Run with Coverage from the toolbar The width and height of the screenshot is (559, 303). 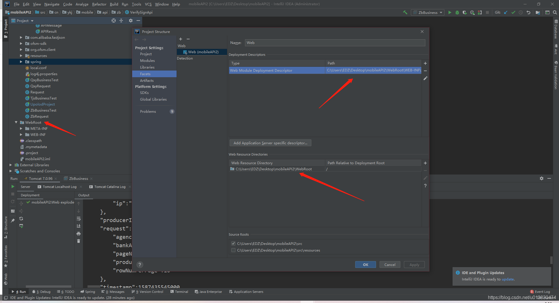[464, 12]
